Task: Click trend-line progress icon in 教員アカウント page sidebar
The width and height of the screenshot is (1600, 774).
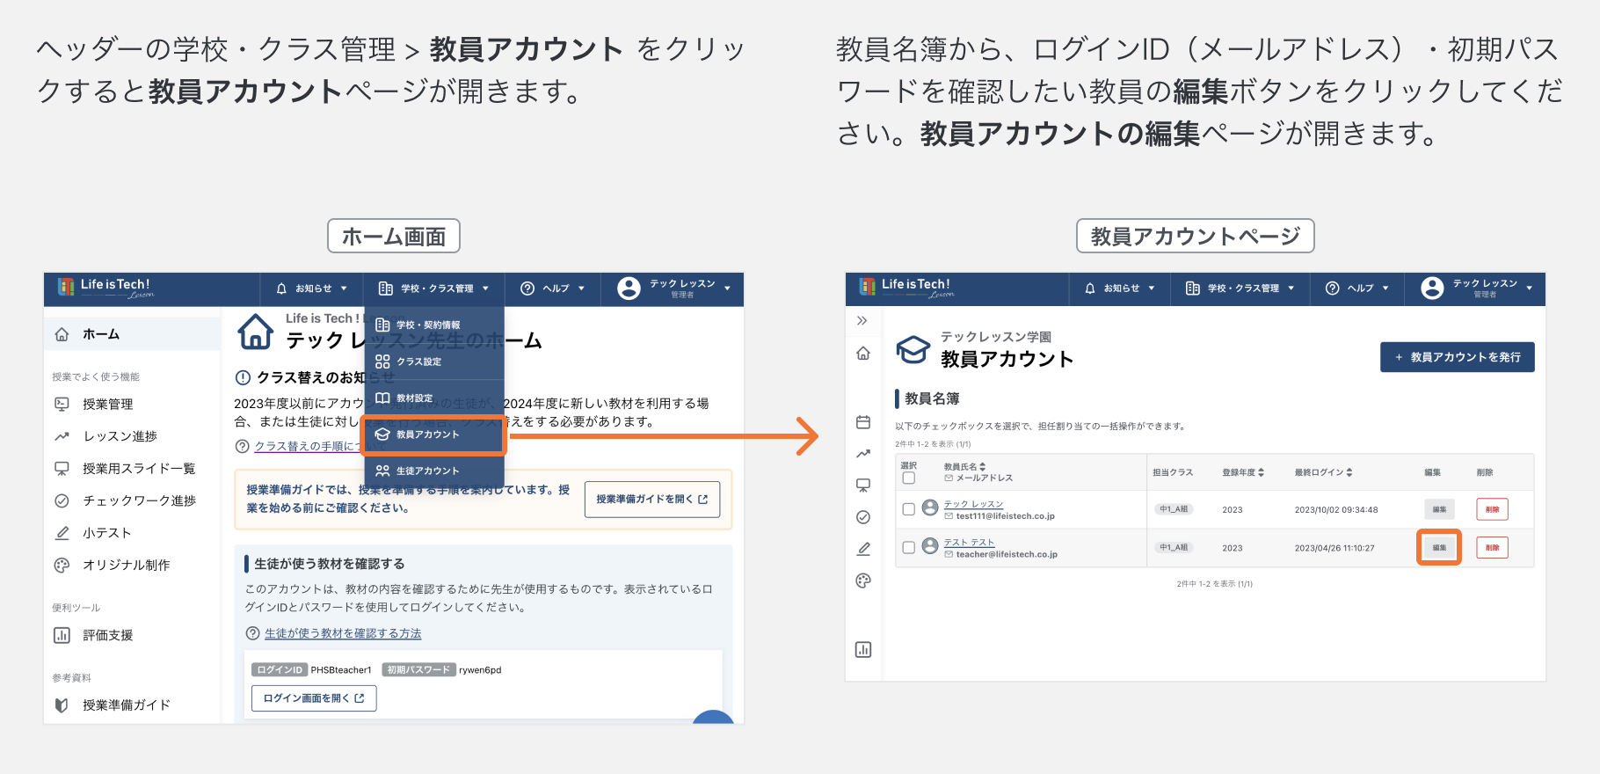Action: 863,454
